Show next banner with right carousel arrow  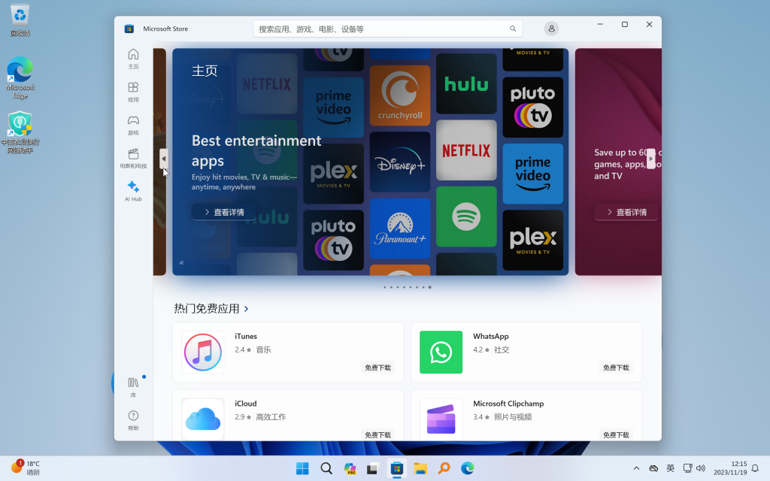651,159
